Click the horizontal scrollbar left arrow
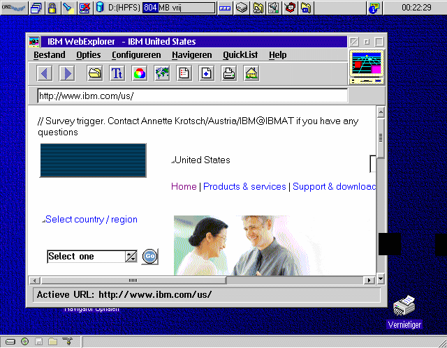 [35, 280]
